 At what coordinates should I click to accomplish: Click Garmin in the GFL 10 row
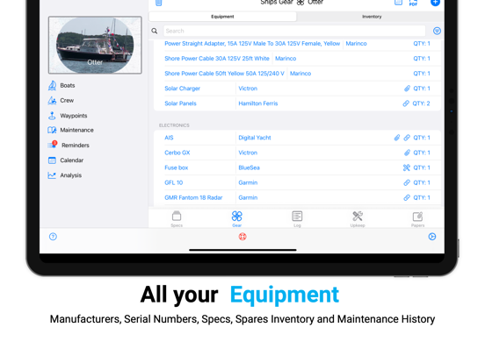(x=248, y=182)
